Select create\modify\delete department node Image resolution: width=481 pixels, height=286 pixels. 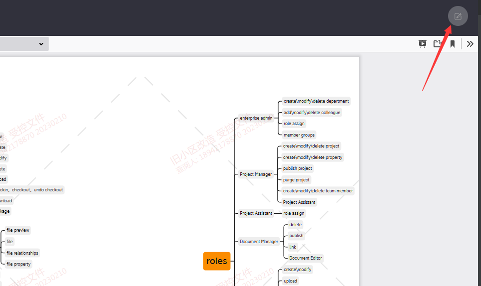tap(316, 101)
